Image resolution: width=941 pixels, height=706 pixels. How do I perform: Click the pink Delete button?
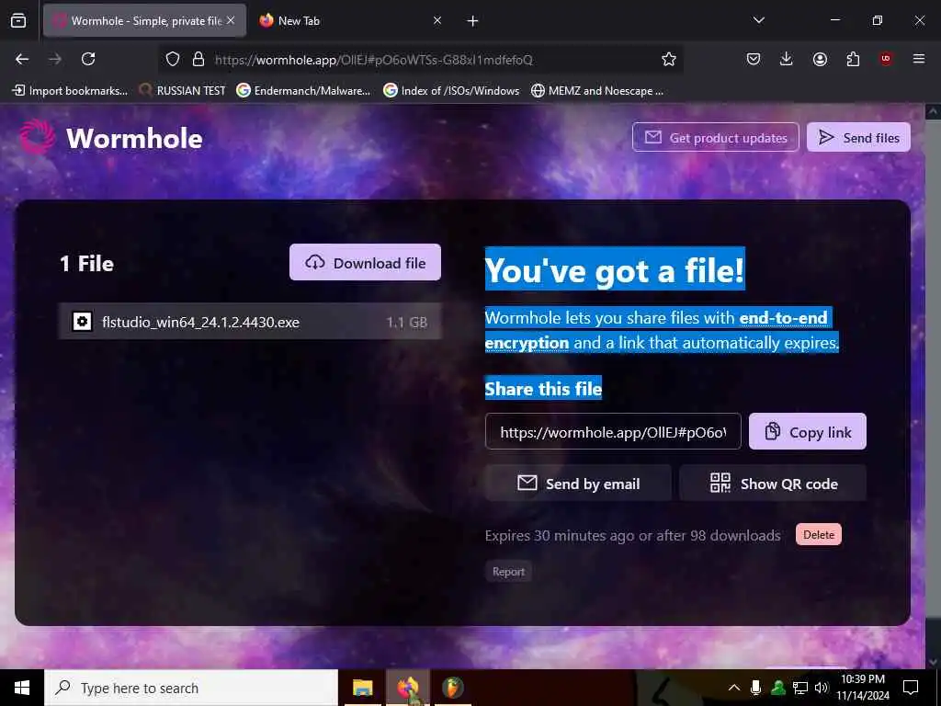819,534
